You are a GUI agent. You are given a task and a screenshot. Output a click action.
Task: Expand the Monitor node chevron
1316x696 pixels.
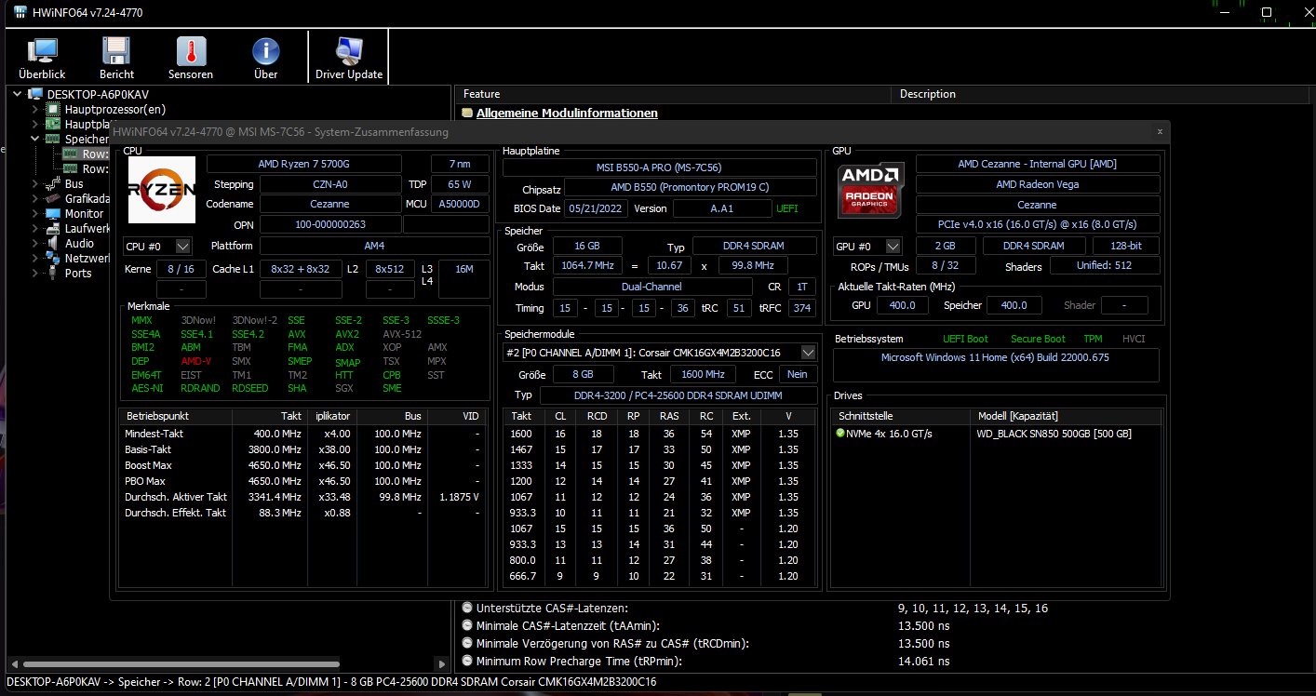(x=35, y=213)
